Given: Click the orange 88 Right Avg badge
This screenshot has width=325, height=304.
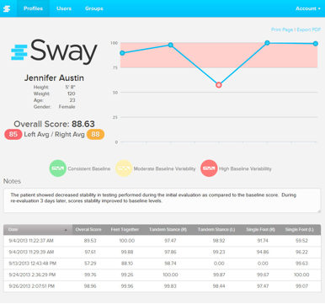Looking at the screenshot, I should click(x=95, y=135).
